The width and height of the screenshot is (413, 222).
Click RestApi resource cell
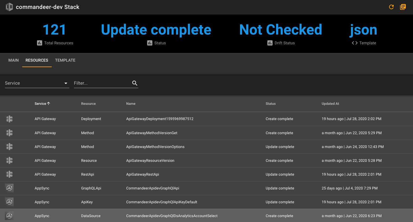[88, 174]
